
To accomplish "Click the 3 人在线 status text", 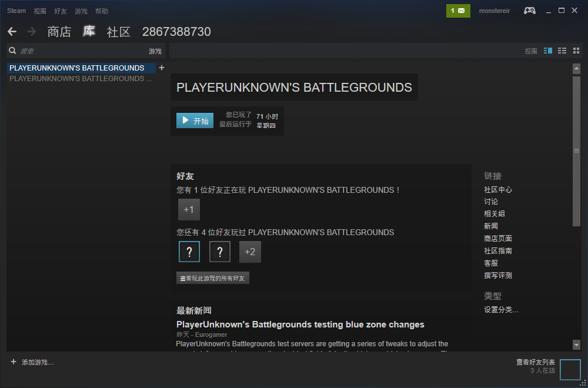I will [543, 371].
